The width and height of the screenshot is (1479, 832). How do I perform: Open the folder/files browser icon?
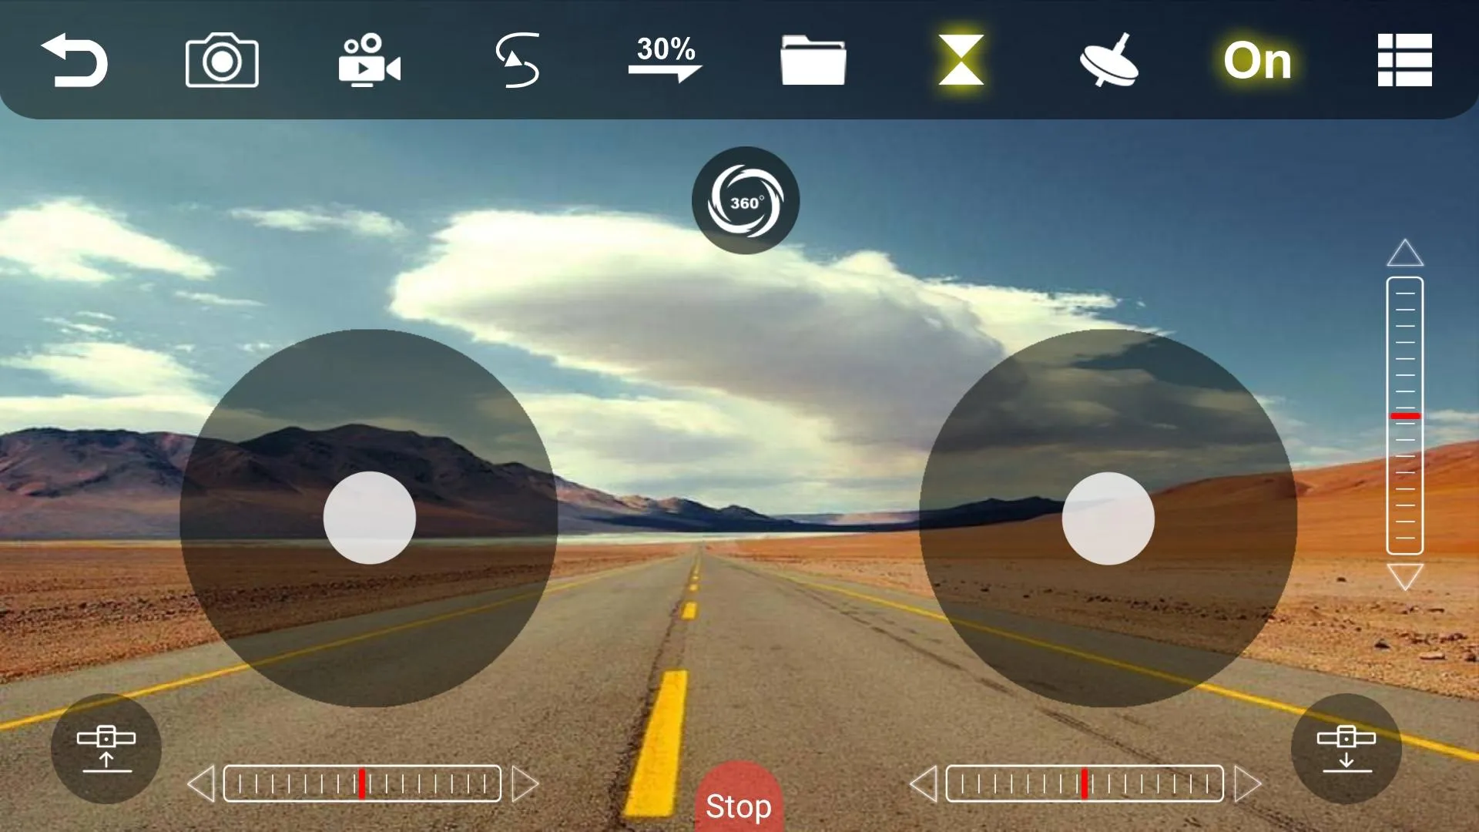[x=813, y=59]
